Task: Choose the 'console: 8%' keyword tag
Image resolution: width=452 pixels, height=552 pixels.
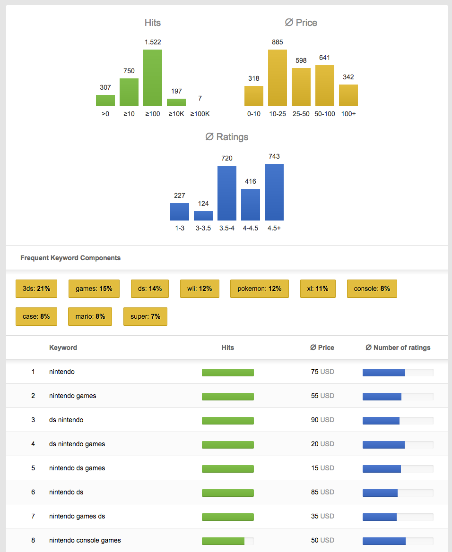Action: tap(372, 289)
